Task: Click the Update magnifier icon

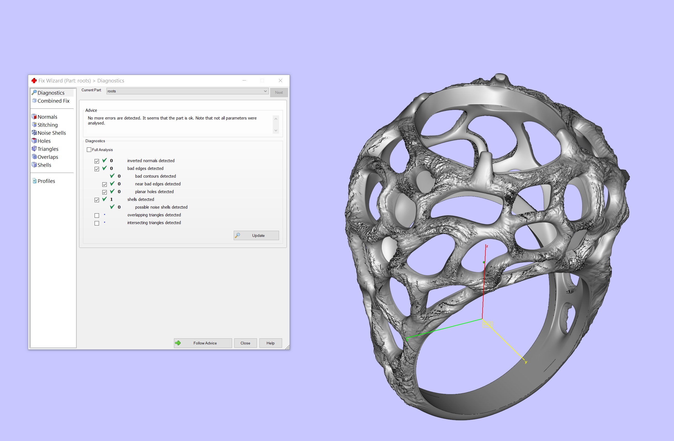Action: click(x=238, y=235)
